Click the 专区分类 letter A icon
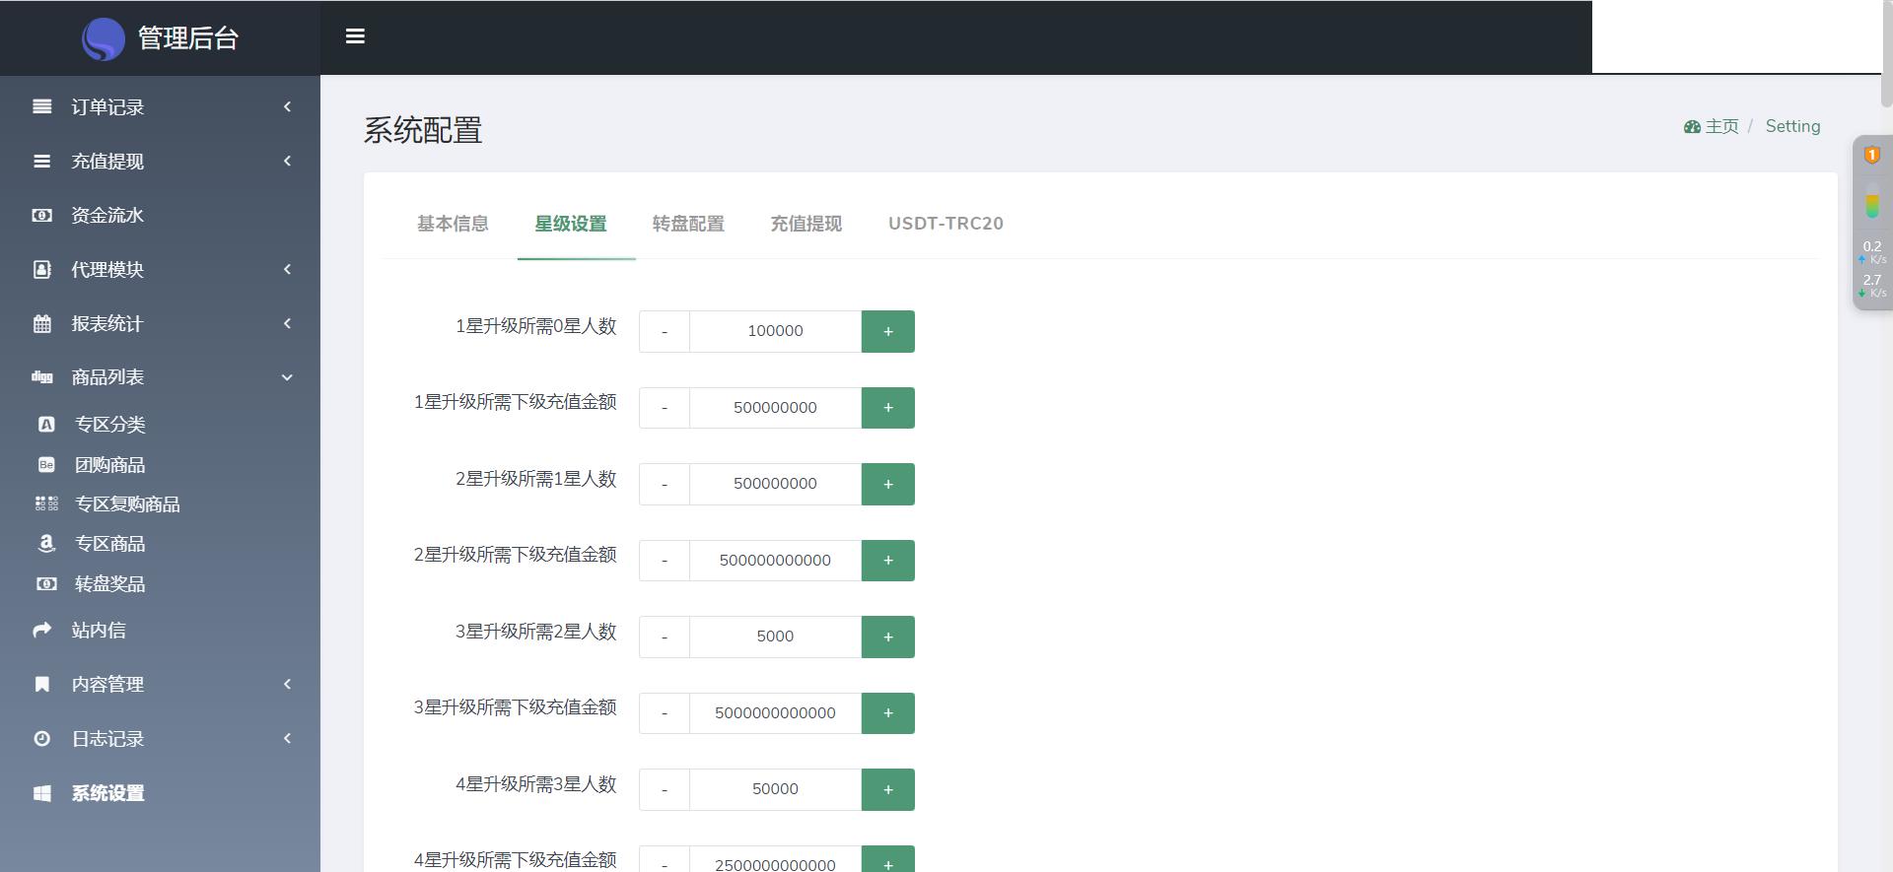The image size is (1893, 872). 46,425
